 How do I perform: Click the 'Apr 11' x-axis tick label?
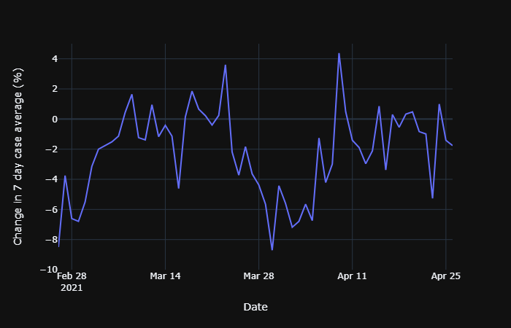pyautogui.click(x=353, y=276)
